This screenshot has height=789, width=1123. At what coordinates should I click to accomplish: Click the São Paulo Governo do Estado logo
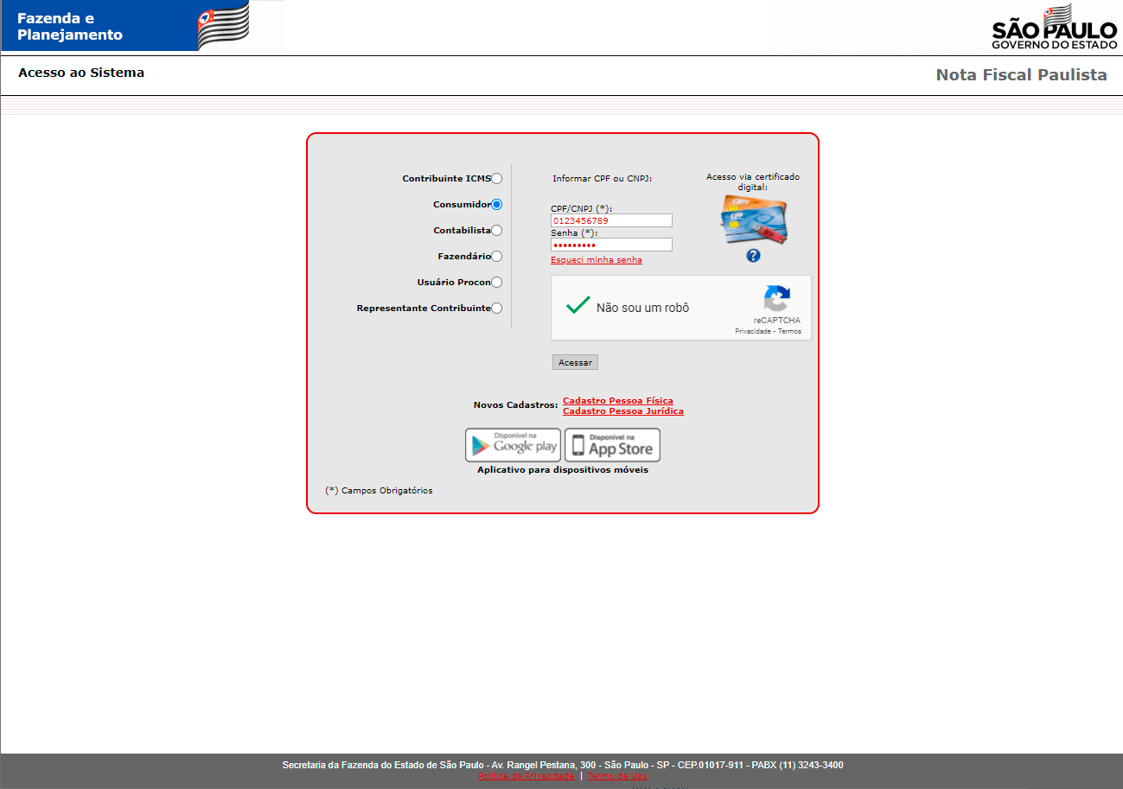point(1053,27)
